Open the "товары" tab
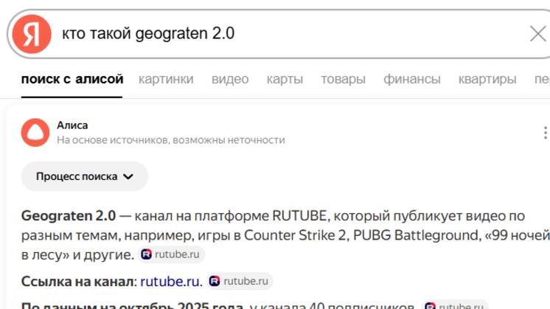Image resolution: width=550 pixels, height=309 pixels. (x=343, y=79)
